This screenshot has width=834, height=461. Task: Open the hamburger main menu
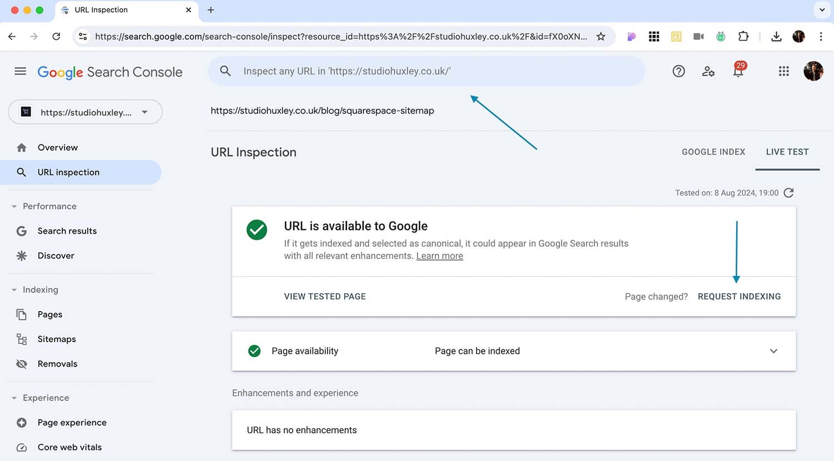21,71
